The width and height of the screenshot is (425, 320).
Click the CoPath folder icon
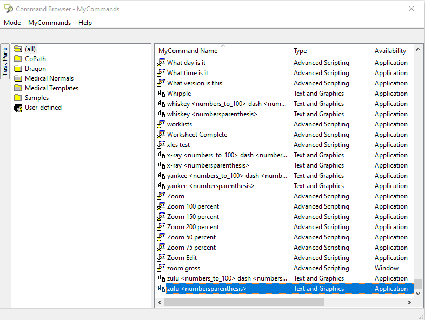(x=18, y=59)
